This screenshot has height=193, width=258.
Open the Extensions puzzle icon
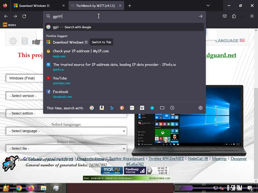point(234,16)
